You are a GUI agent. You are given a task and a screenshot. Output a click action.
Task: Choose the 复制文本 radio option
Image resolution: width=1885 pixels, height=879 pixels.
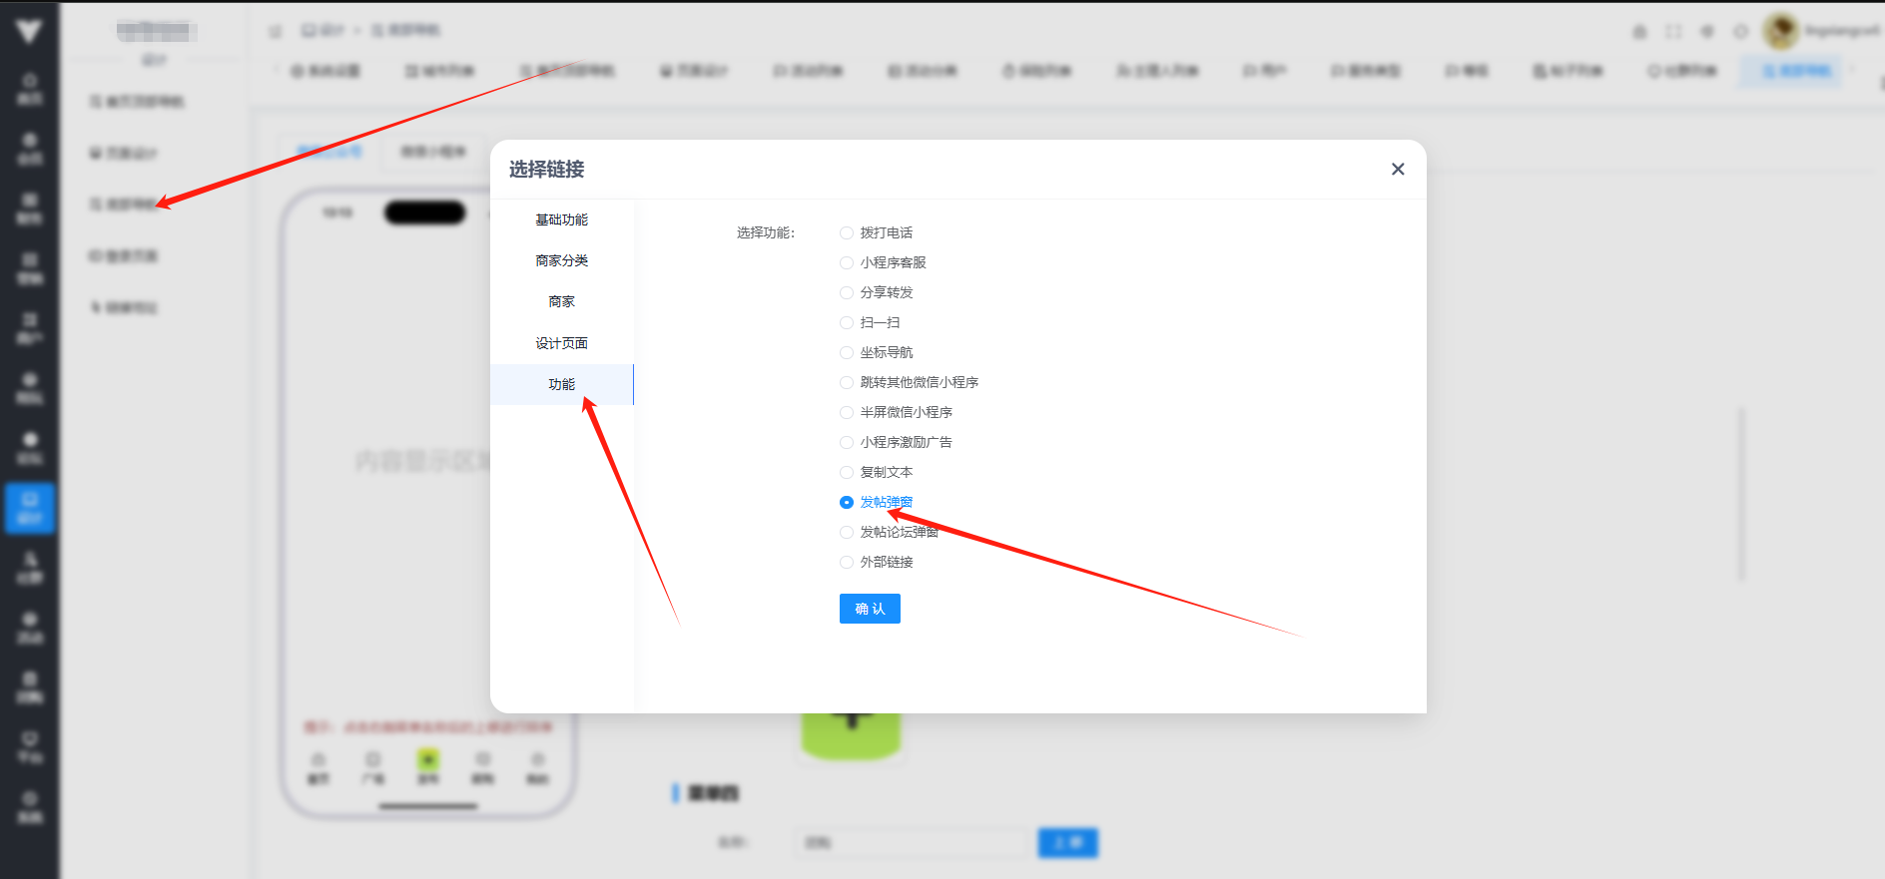[847, 472]
